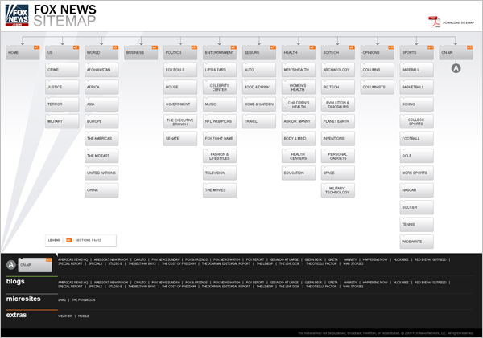Open the microsites section heading

pyautogui.click(x=23, y=299)
